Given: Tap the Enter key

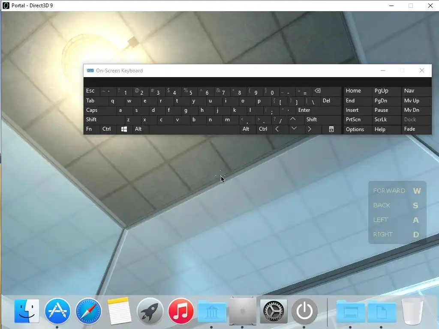Looking at the screenshot, I should (319, 110).
